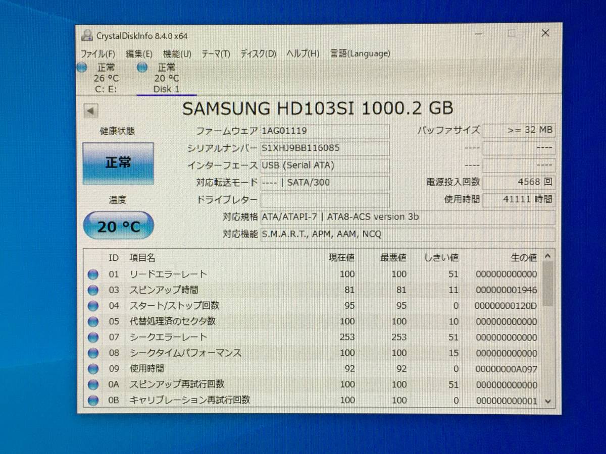Click the blue status orb above C: E:
This screenshot has width=606, height=454.
(82, 67)
